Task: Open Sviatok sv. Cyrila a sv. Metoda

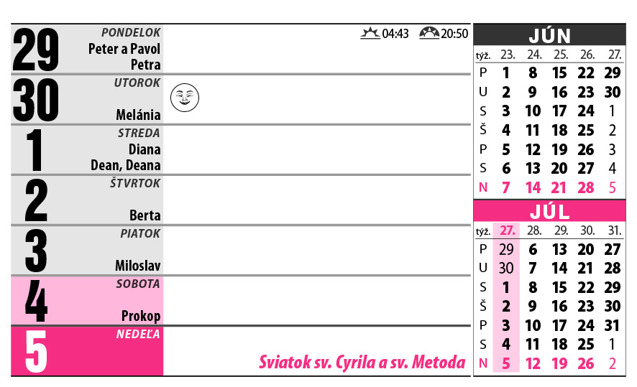Action: pos(362,363)
